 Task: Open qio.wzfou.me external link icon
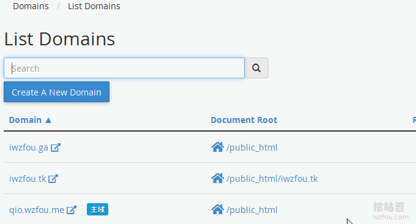click(72, 210)
